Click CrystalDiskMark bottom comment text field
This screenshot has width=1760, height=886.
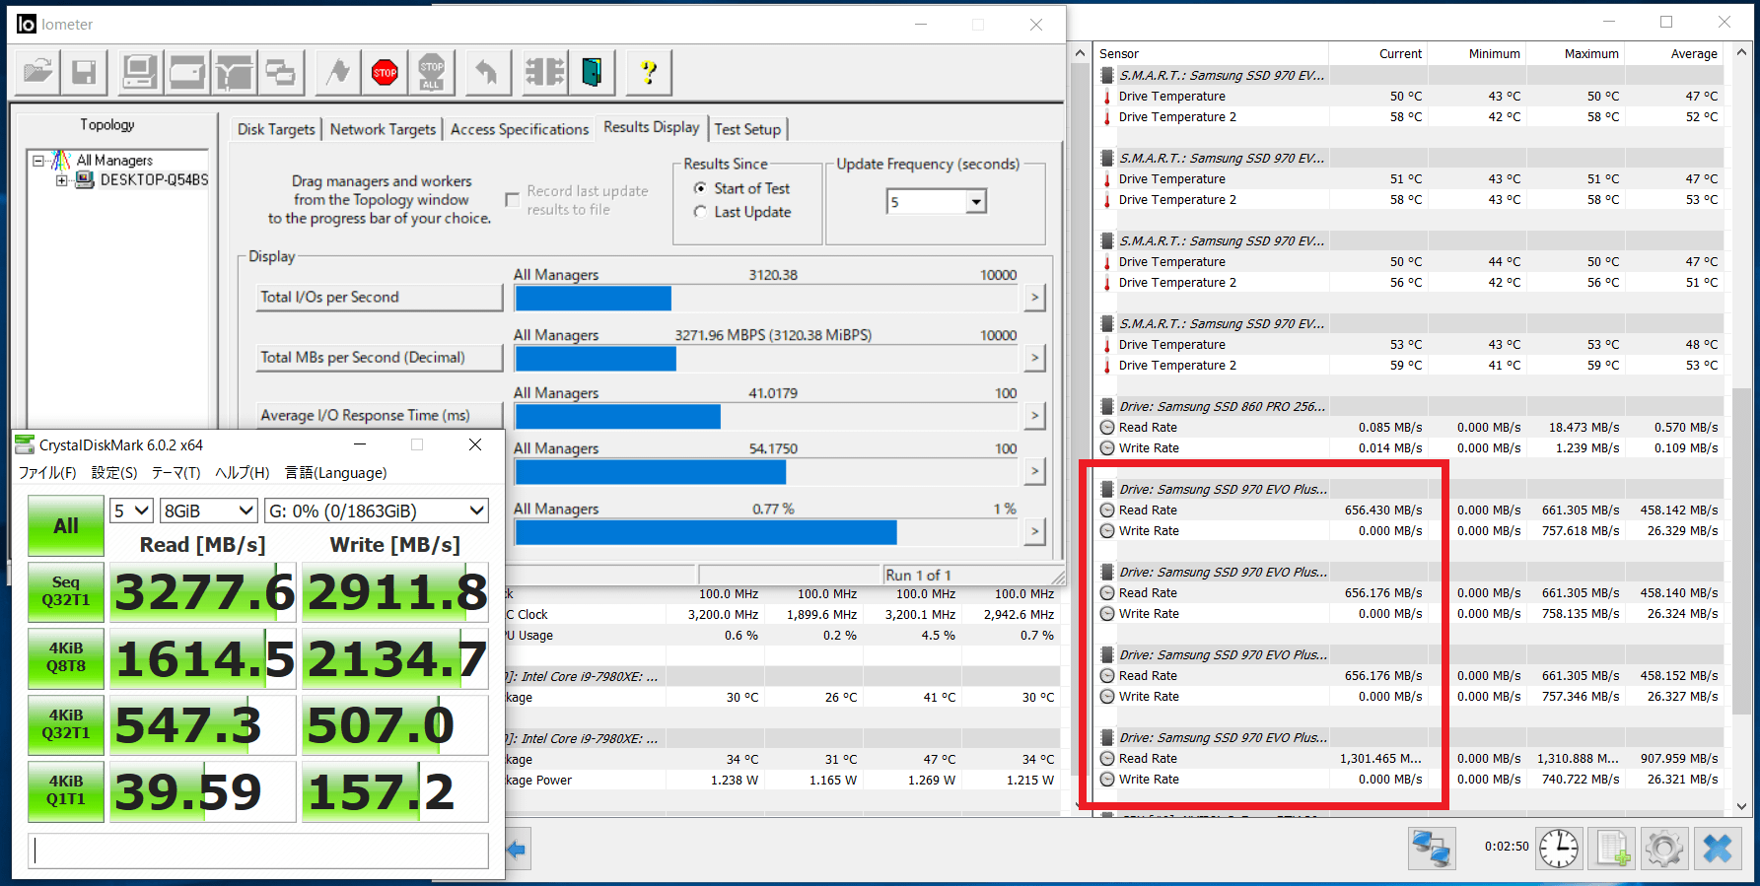pos(258,851)
